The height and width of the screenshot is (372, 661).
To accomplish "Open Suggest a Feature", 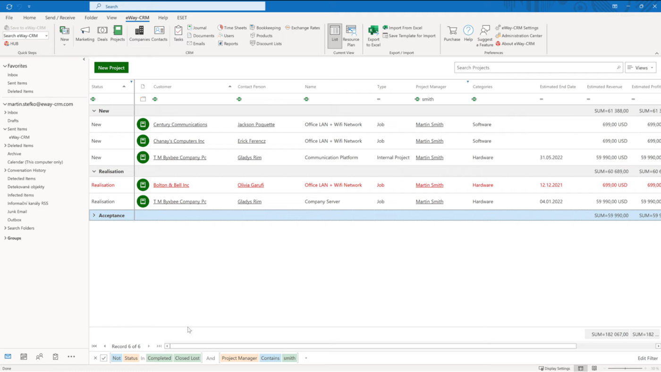I will pyautogui.click(x=485, y=36).
